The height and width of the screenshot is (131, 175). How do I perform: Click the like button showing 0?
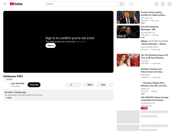[69, 85]
